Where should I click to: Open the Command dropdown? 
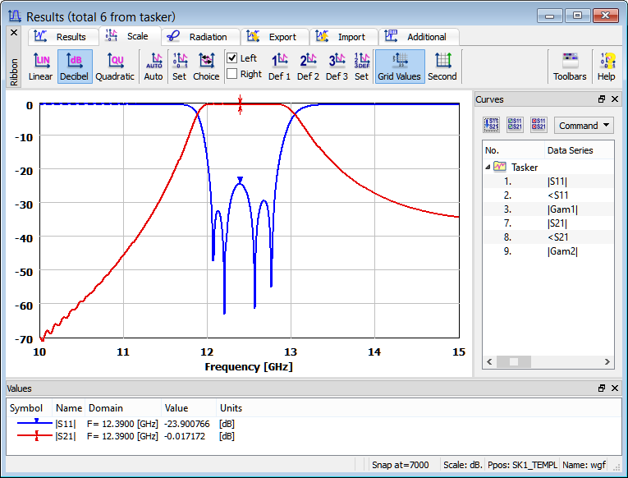(584, 126)
